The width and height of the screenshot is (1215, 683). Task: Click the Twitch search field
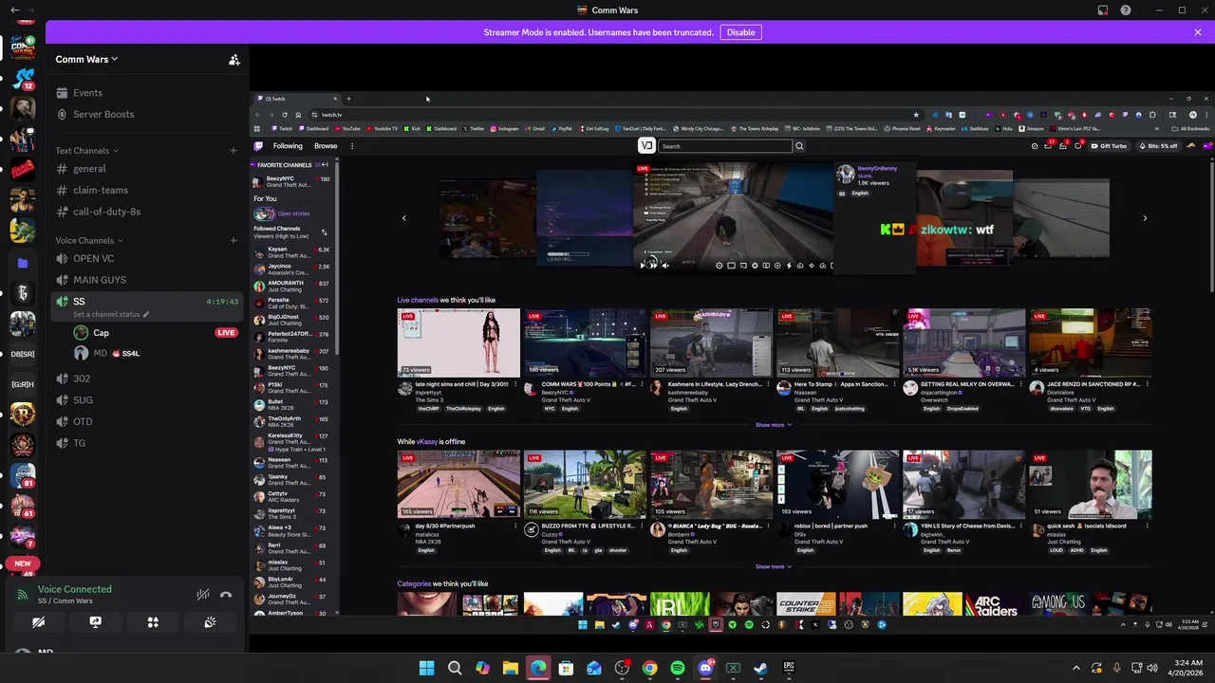point(726,146)
